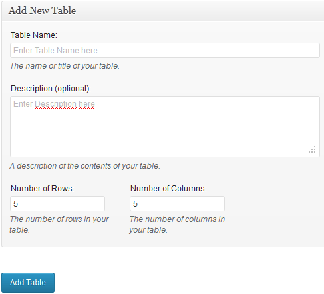Screen dimensions: 324x294
Task: Click the "Number of Rows:" label
Action: pos(43,189)
